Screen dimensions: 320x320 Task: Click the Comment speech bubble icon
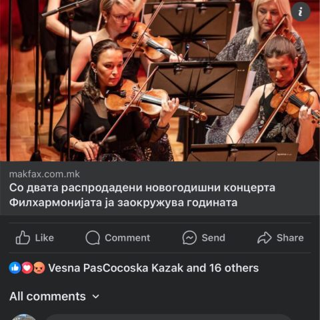pyautogui.click(x=93, y=237)
